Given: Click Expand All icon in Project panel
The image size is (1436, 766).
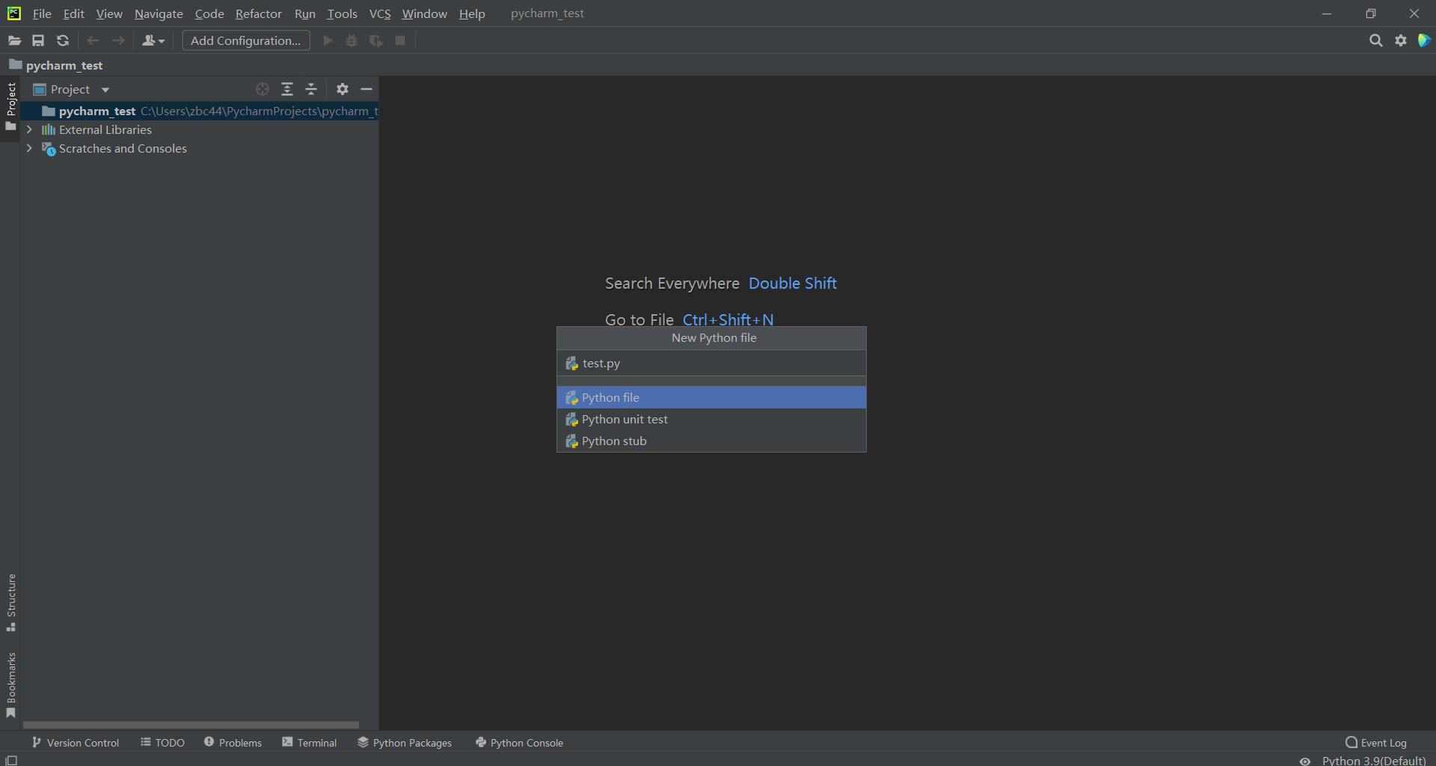Looking at the screenshot, I should click(287, 89).
